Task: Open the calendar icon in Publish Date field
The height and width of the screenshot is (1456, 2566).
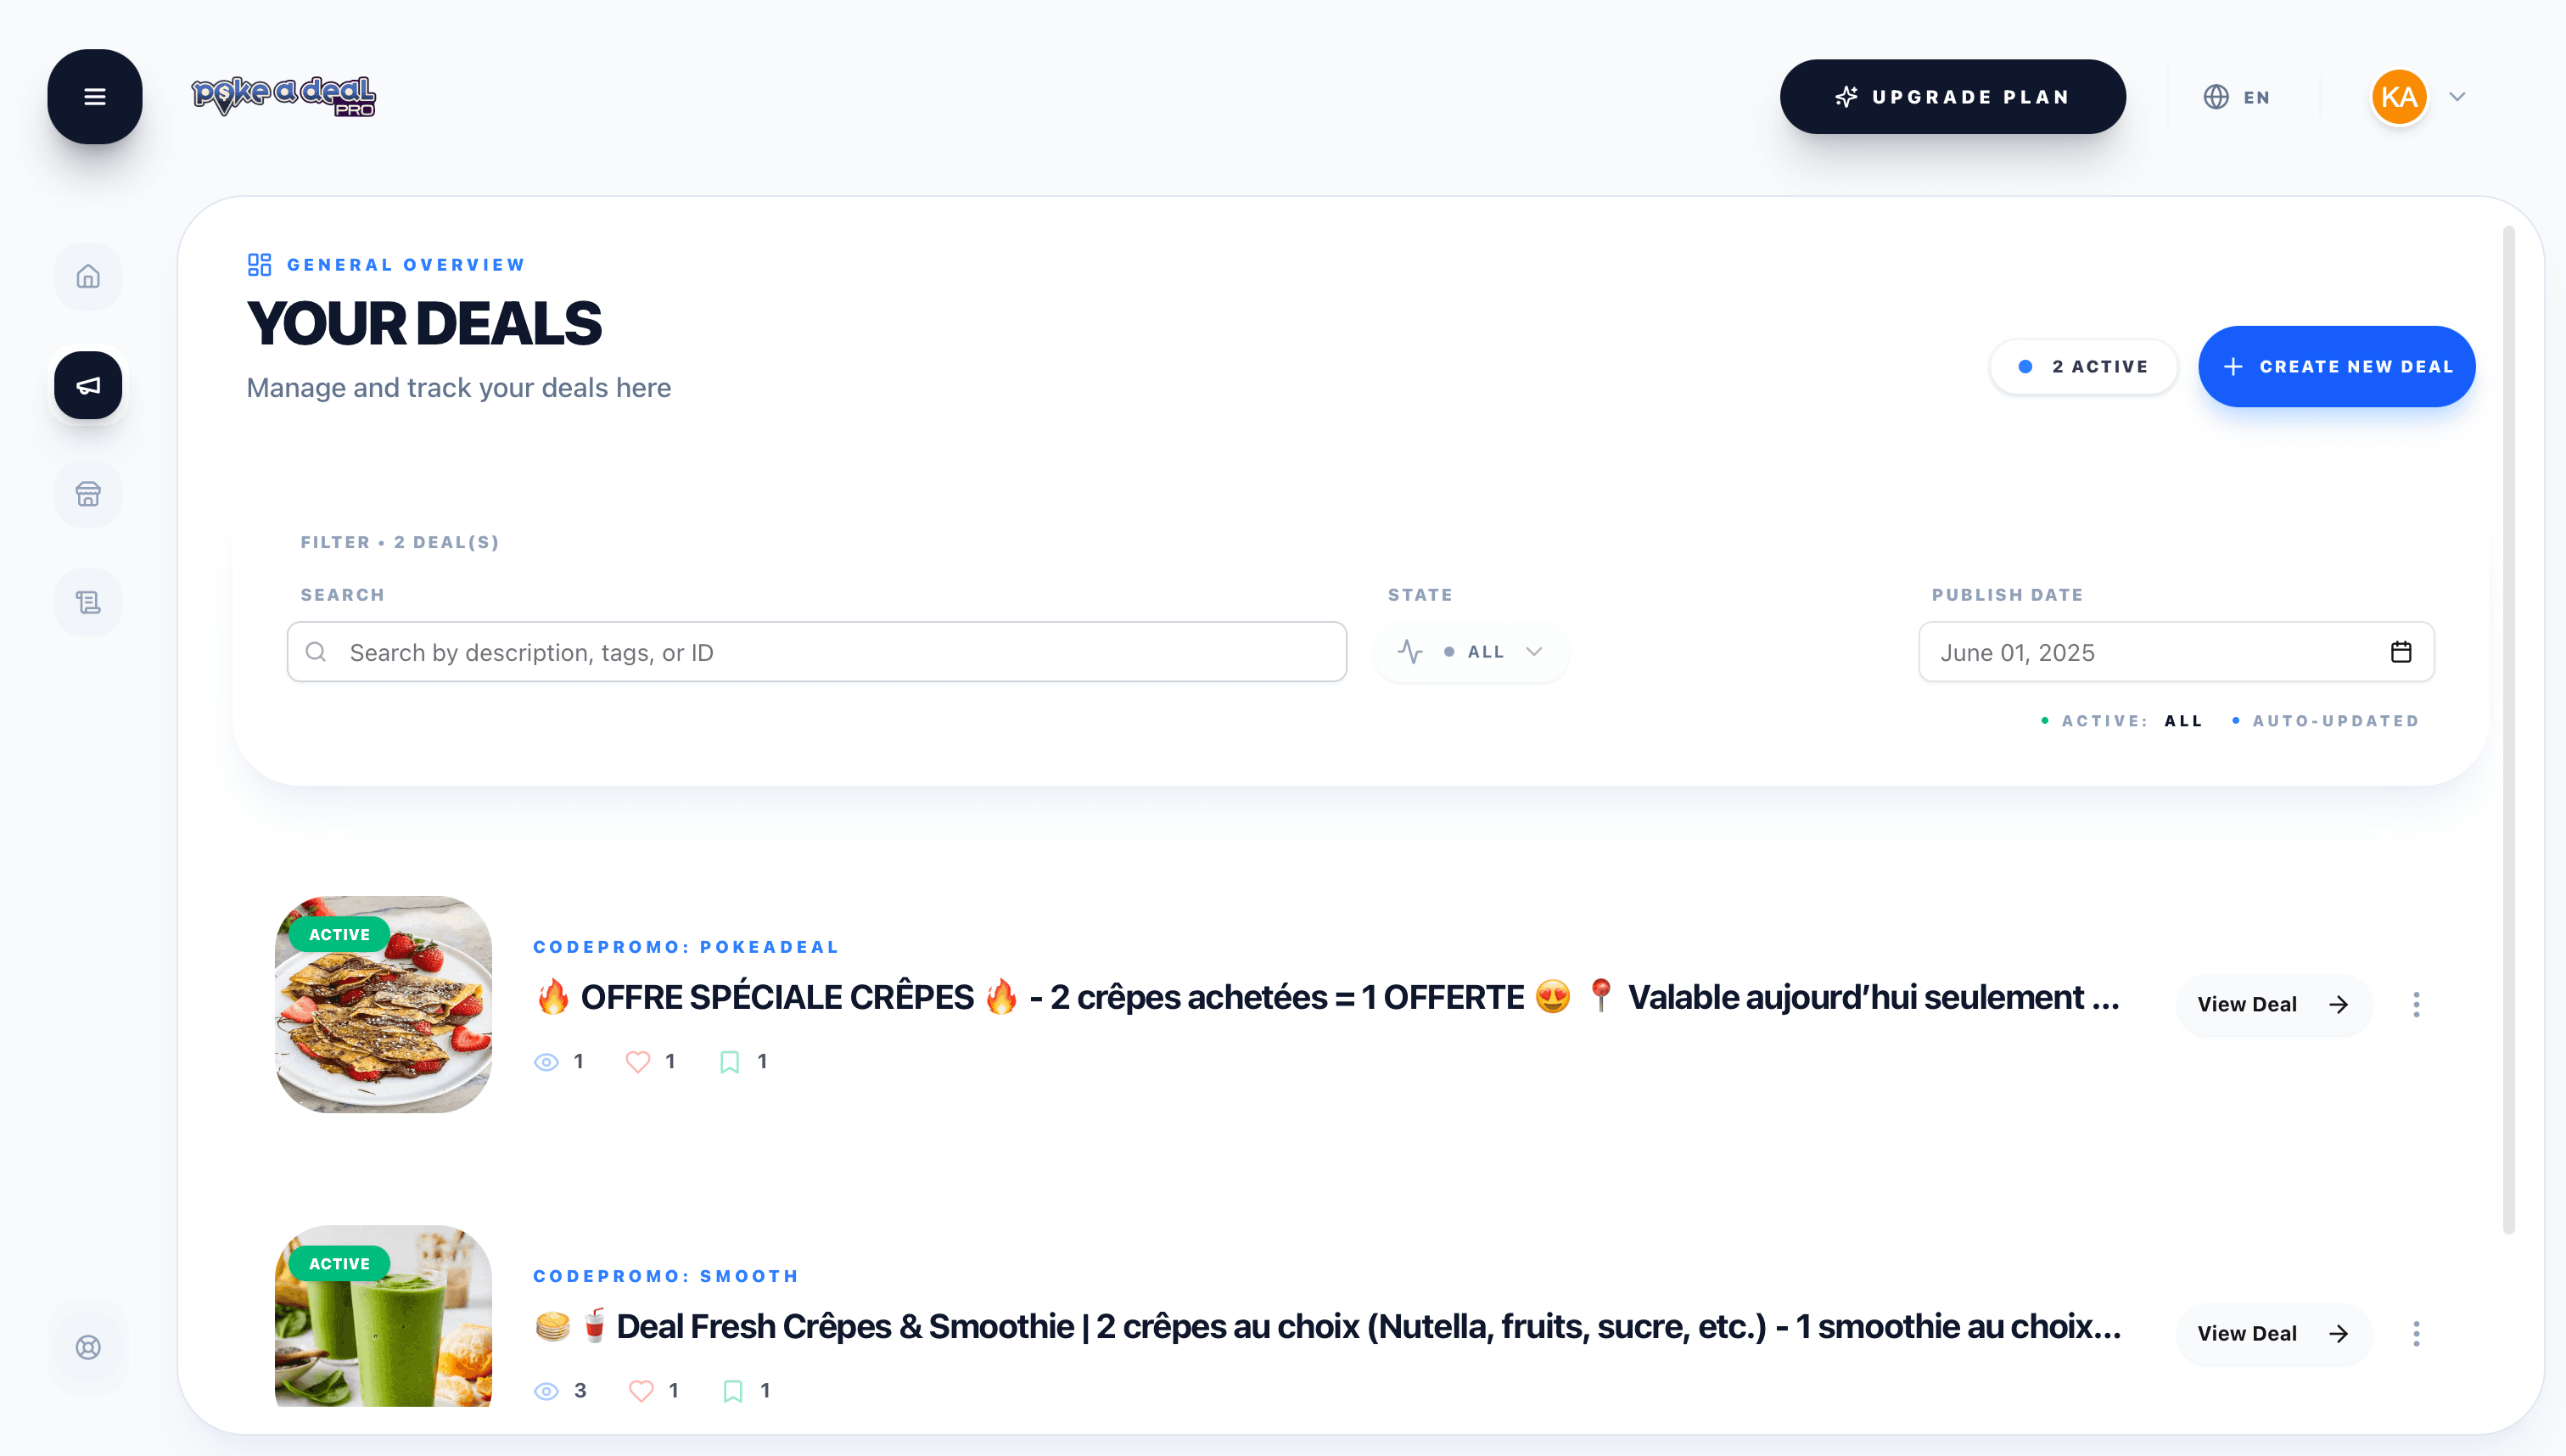Action: tap(2401, 651)
